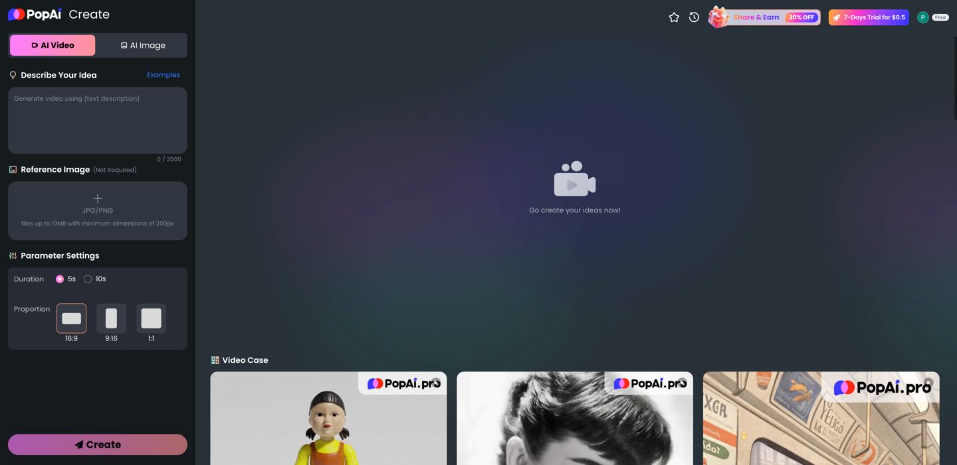Open the black-and-white portrait video case
Screen dimensions: 957x465
[575, 419]
